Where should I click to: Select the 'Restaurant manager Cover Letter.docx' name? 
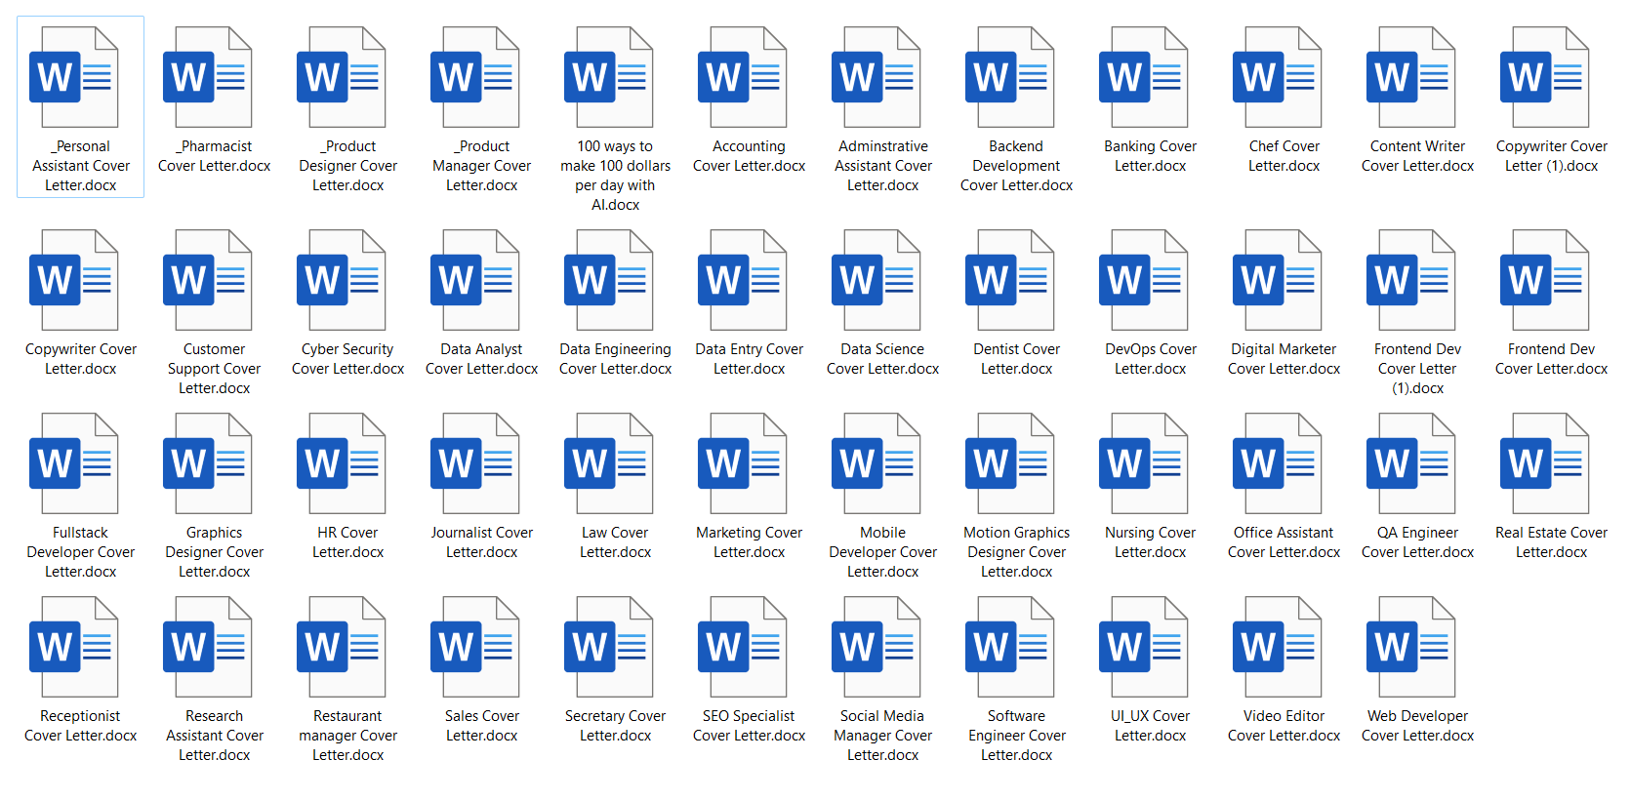point(348,736)
